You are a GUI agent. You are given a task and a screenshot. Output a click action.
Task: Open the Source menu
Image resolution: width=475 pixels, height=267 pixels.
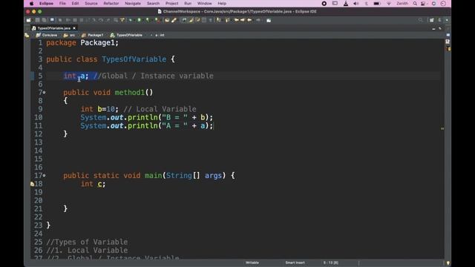[x=91, y=3]
